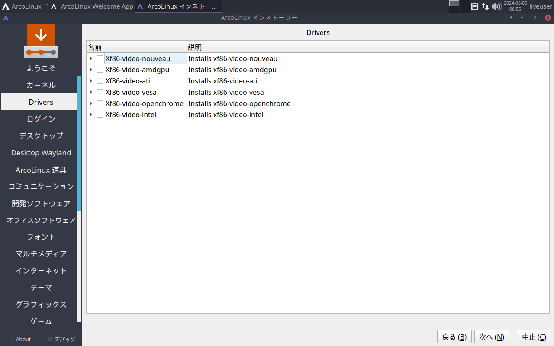
Task: Select the Xf86-video-nouveau package name
Action: click(x=138, y=58)
